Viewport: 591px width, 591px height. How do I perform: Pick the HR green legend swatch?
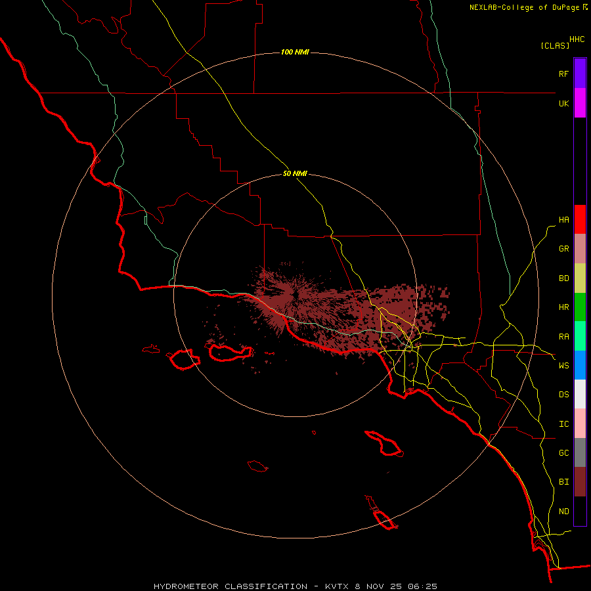point(580,307)
